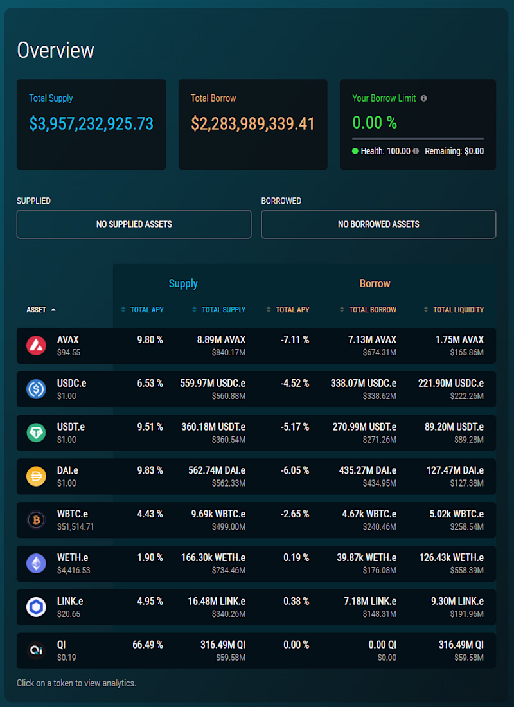The image size is (514, 707).
Task: Click the Remaining: $0.00 text
Action: pyautogui.click(x=454, y=152)
